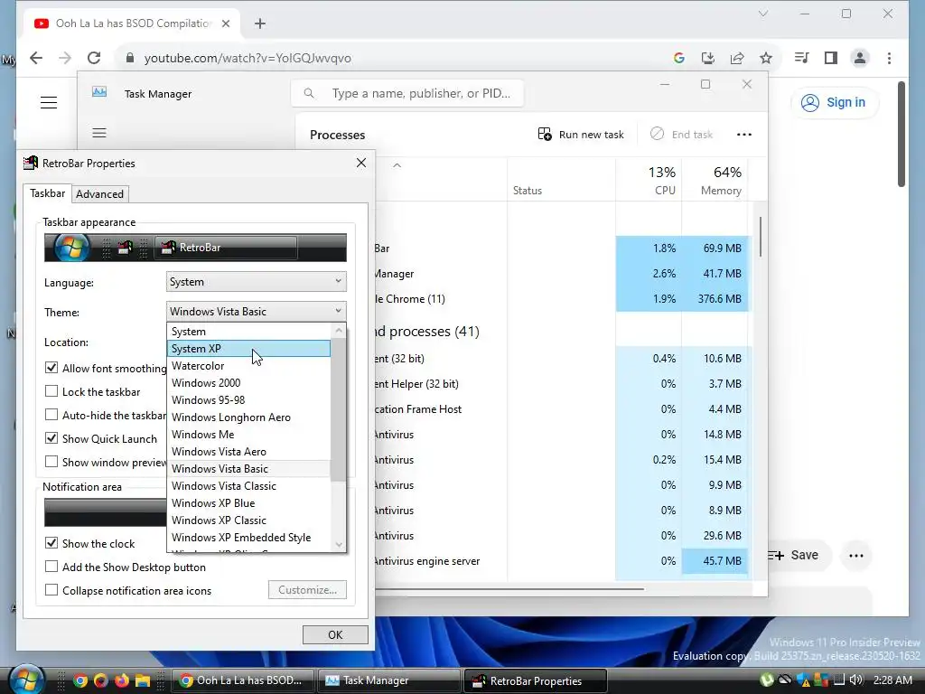Image resolution: width=925 pixels, height=694 pixels.
Task: Click the YouTube Sign in button
Action: (x=834, y=103)
